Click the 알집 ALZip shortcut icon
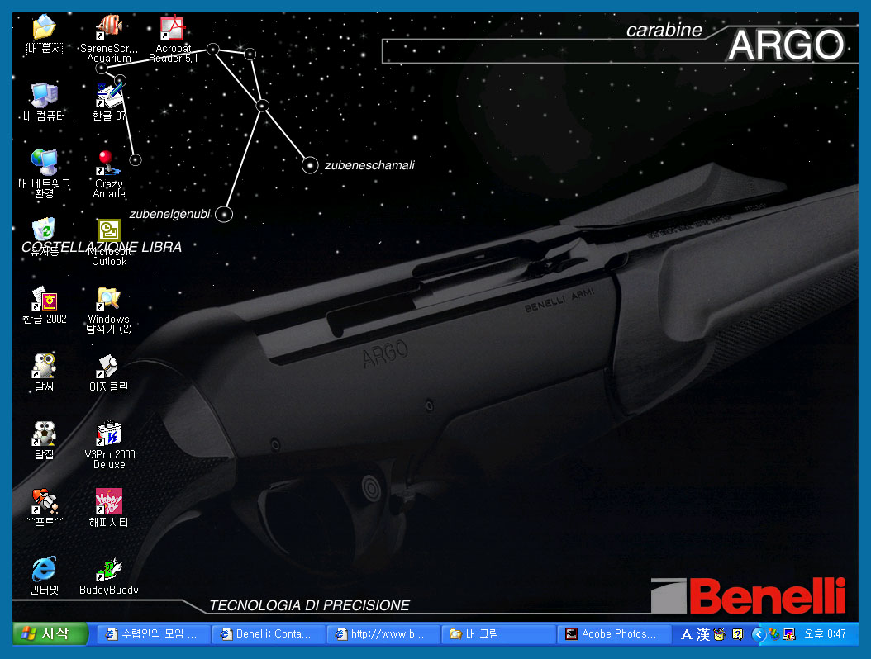 (x=44, y=434)
